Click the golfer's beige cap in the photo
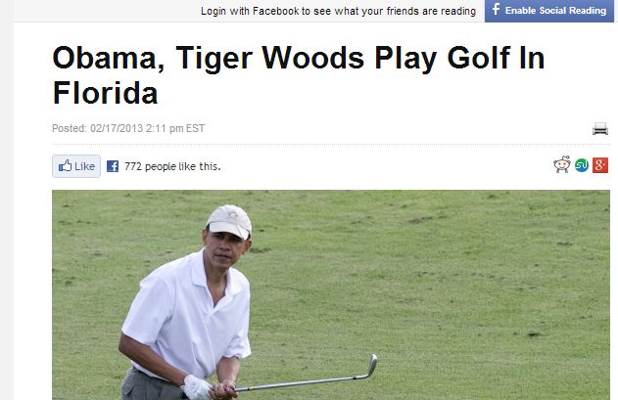618x400 pixels. pos(229,221)
